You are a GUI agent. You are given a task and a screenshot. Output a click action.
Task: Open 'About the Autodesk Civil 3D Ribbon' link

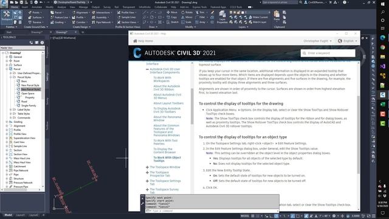(167, 88)
